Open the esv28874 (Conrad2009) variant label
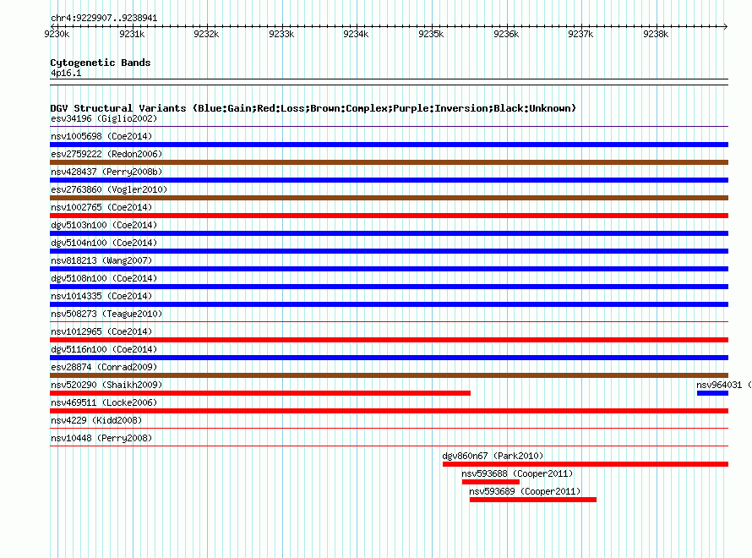Image resolution: width=752 pixels, height=558 pixels. click(x=104, y=367)
